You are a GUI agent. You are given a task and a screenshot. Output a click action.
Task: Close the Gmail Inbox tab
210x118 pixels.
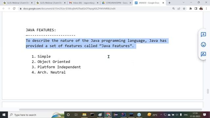point(97,3)
